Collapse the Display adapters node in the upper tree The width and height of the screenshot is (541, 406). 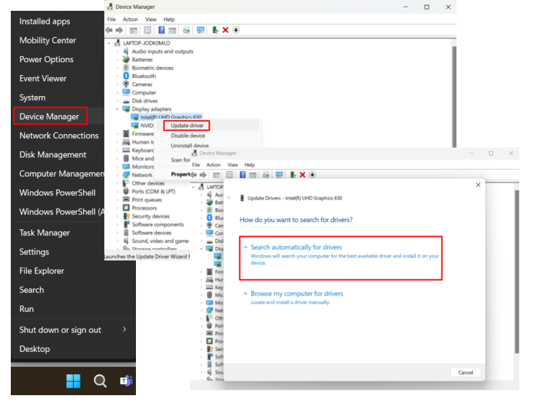[x=117, y=109]
